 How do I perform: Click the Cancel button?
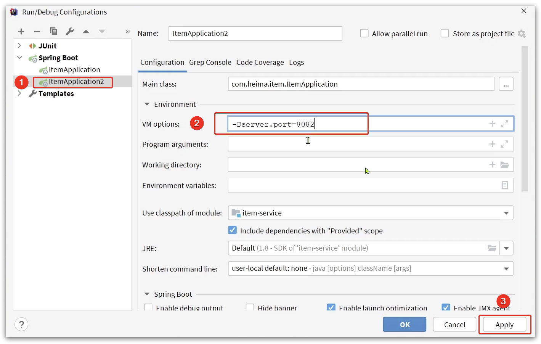(x=454, y=325)
